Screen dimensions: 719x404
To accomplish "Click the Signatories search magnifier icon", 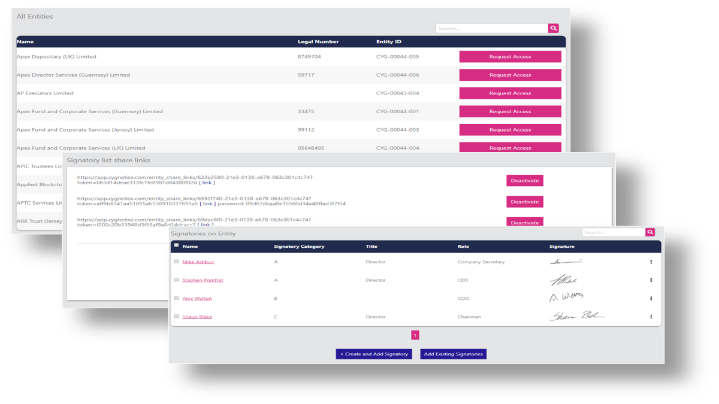I will [x=650, y=232].
